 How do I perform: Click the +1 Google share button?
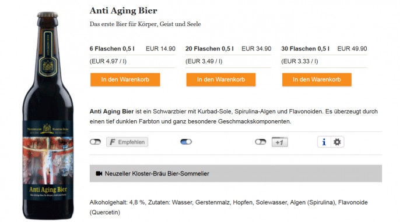click(x=280, y=142)
